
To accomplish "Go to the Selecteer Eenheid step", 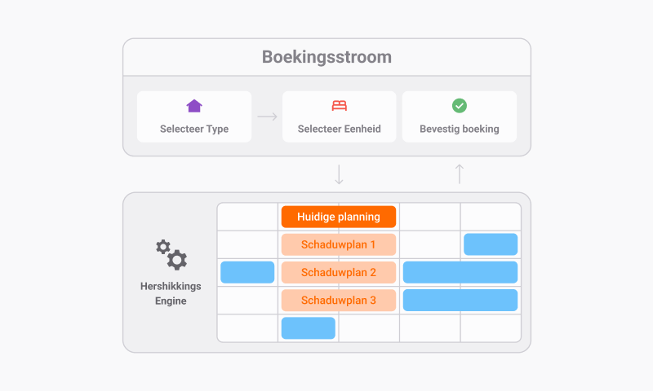I will (340, 129).
